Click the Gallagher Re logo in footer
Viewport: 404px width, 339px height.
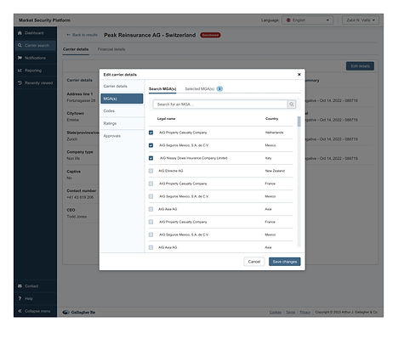pyautogui.click(x=79, y=312)
